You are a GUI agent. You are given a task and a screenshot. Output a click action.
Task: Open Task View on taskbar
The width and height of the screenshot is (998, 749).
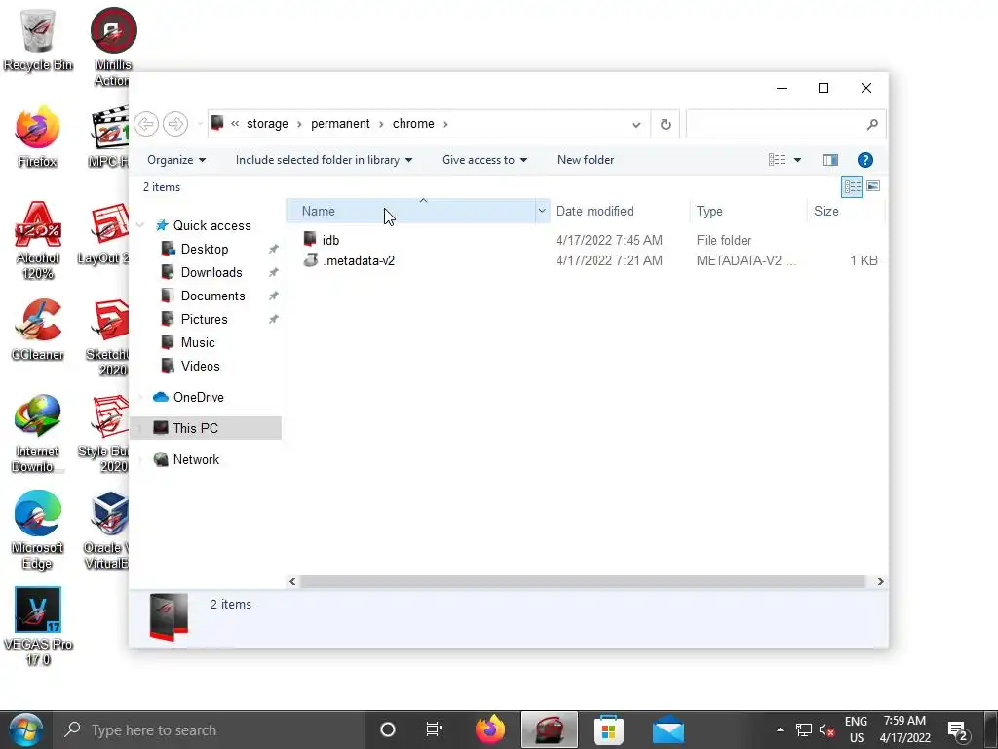(x=434, y=729)
